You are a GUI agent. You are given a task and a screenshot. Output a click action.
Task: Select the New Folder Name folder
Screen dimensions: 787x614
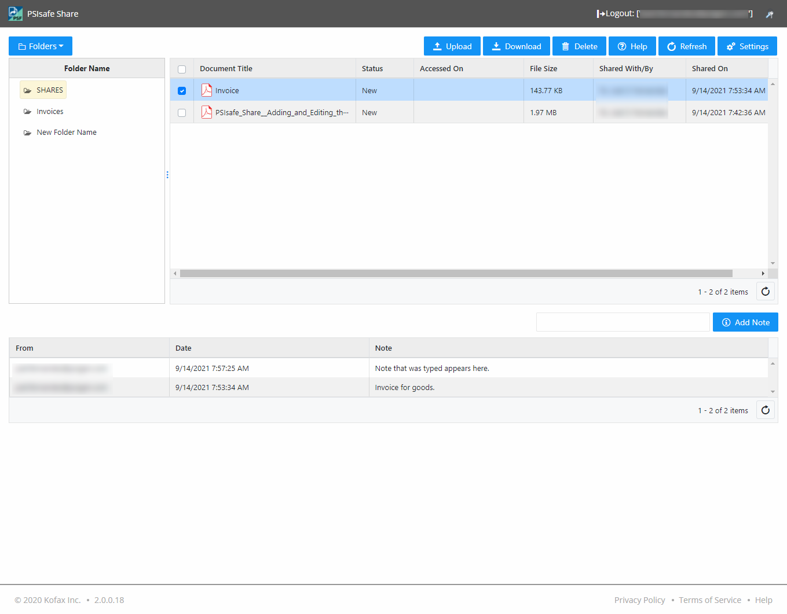pos(67,133)
